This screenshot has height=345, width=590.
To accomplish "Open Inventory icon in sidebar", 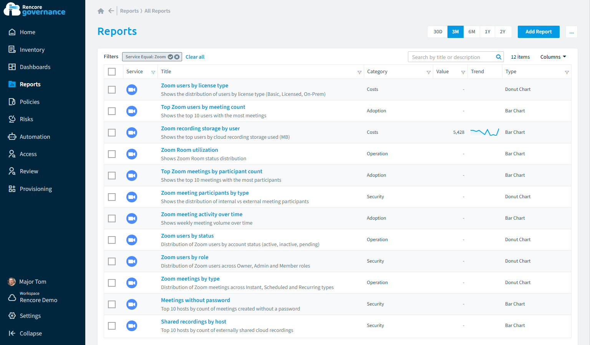I will pyautogui.click(x=12, y=49).
